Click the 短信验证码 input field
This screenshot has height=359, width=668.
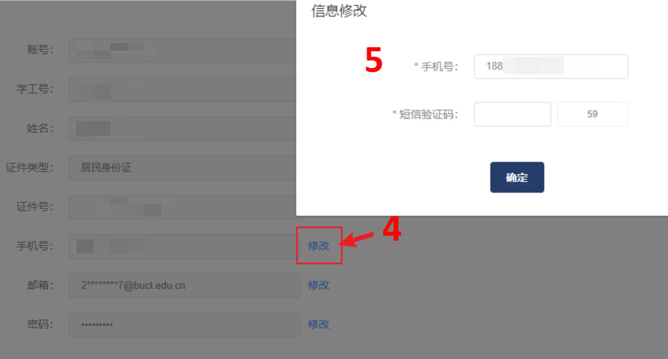coord(513,114)
